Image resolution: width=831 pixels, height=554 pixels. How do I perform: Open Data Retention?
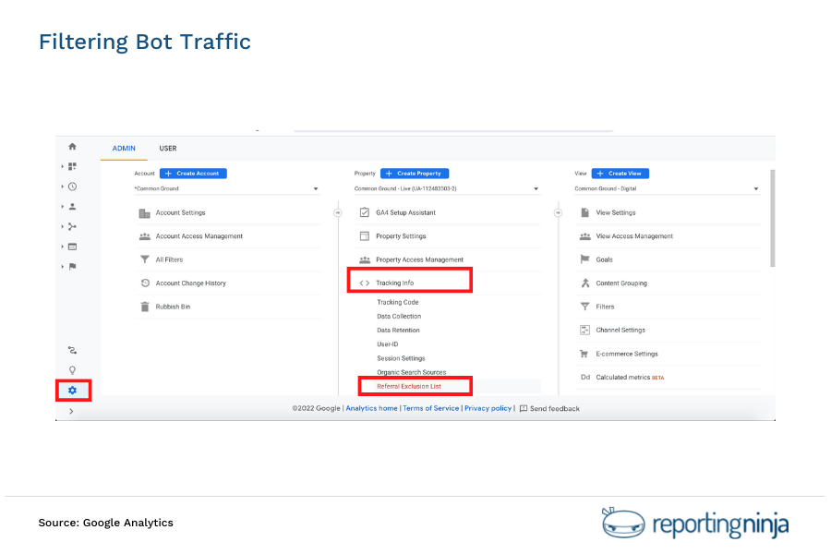coord(398,331)
